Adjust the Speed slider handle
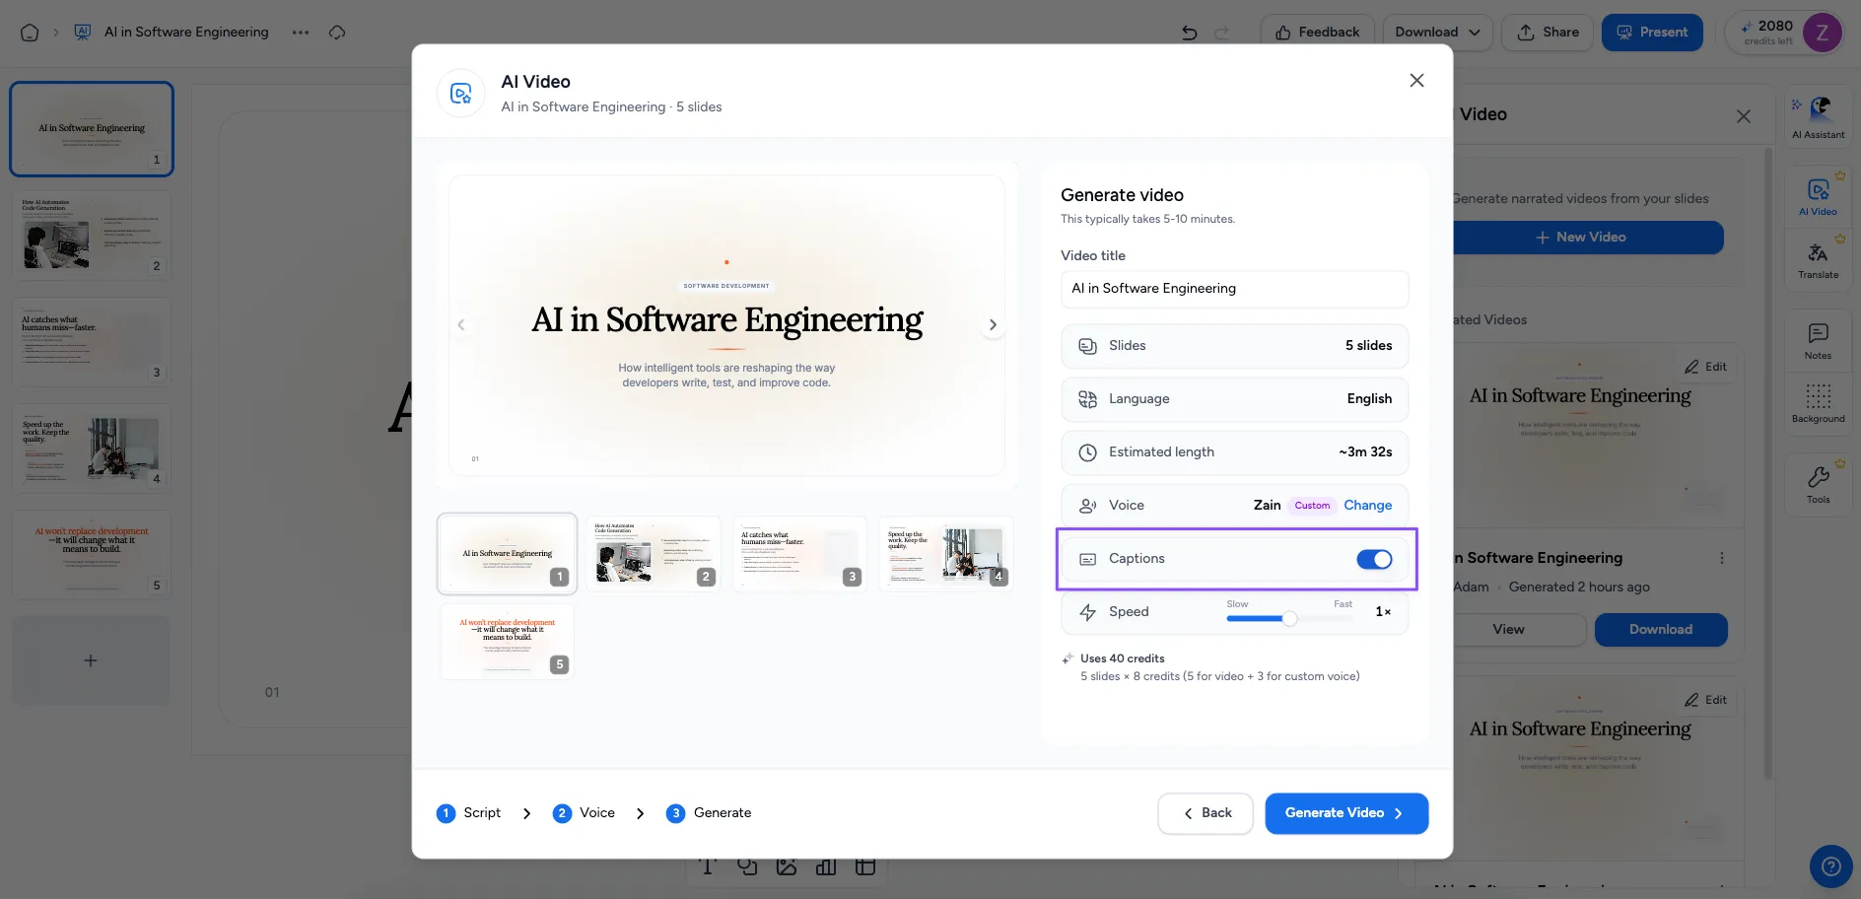 tap(1289, 618)
